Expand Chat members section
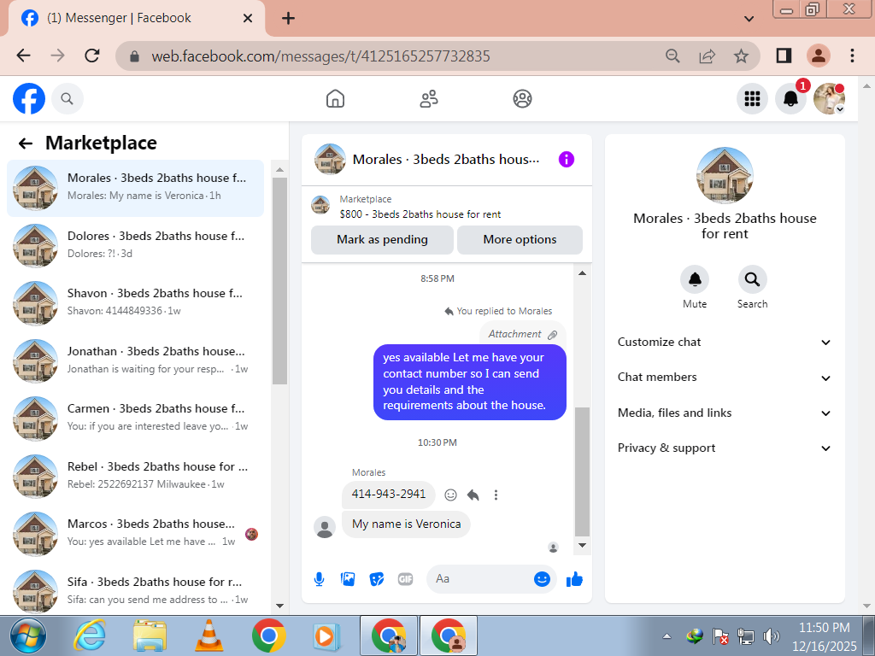Image resolution: width=875 pixels, height=656 pixels. [x=725, y=378]
